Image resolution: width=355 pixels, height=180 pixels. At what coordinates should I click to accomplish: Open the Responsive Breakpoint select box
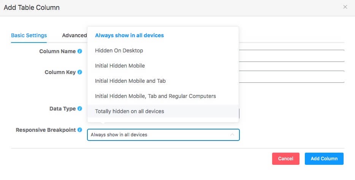[163, 135]
